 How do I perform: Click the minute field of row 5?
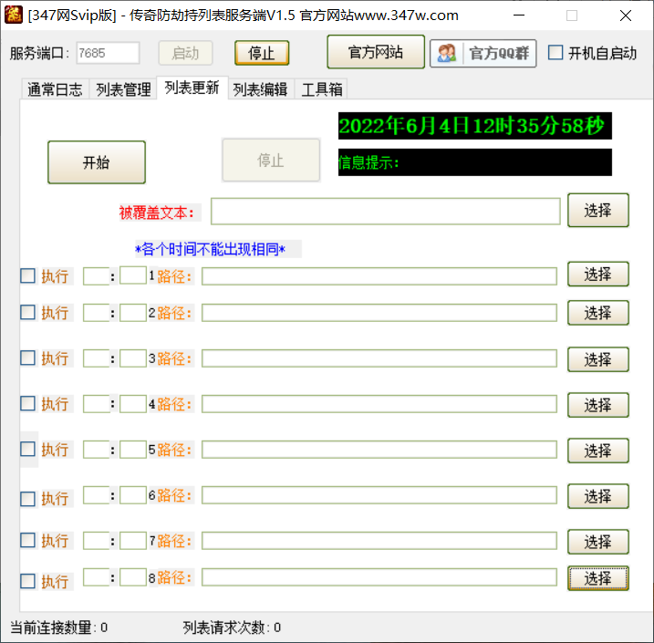[x=133, y=450]
